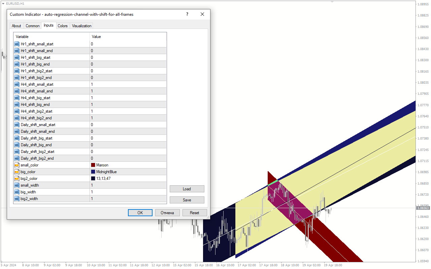Select the Hr4_shift_big2_end variable name
The image size is (431, 269).
36,118
